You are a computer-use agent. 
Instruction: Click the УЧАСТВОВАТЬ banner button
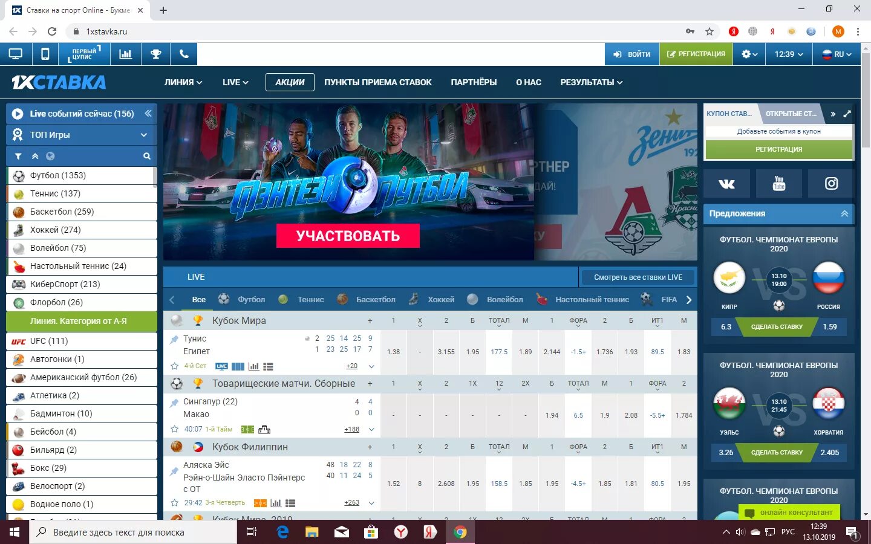(348, 236)
